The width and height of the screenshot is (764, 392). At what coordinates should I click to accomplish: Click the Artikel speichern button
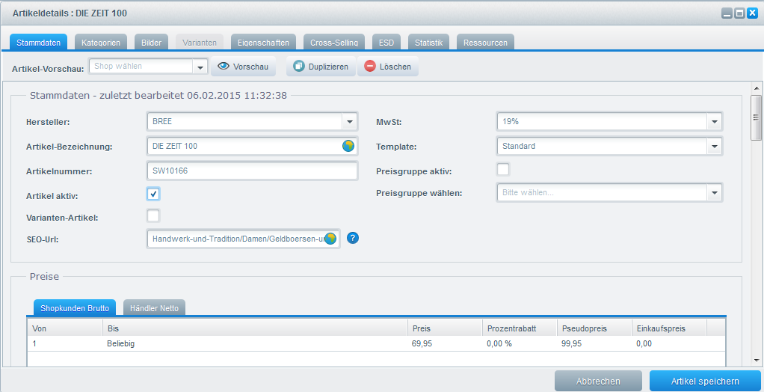705,381
